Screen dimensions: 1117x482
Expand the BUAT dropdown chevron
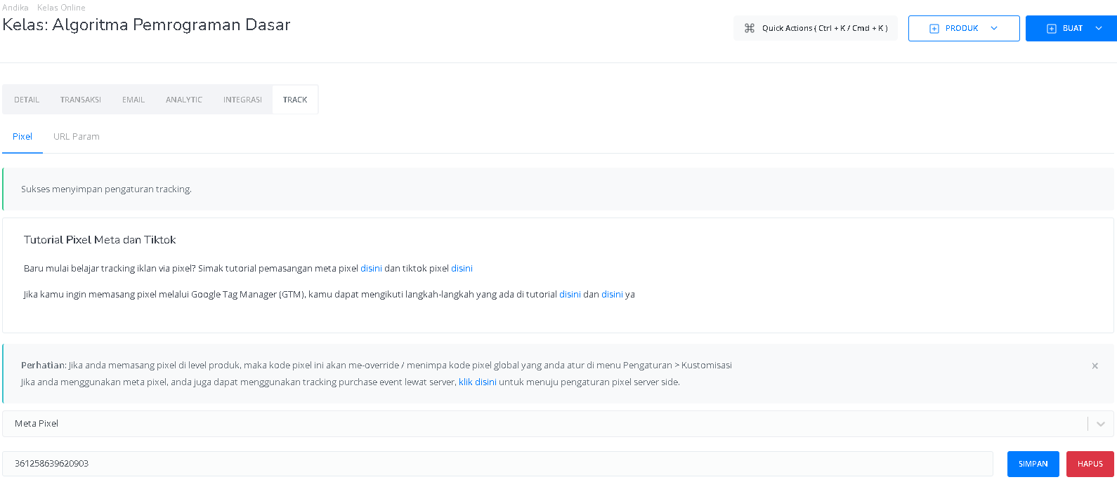click(x=1099, y=29)
